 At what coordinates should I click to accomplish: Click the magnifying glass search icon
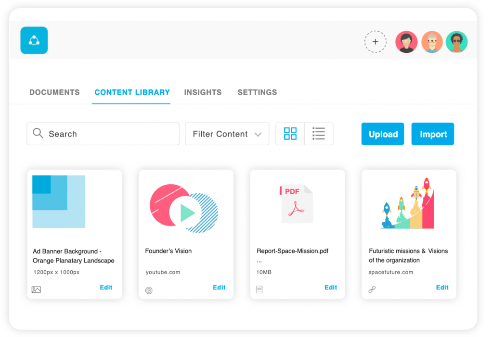(38, 134)
